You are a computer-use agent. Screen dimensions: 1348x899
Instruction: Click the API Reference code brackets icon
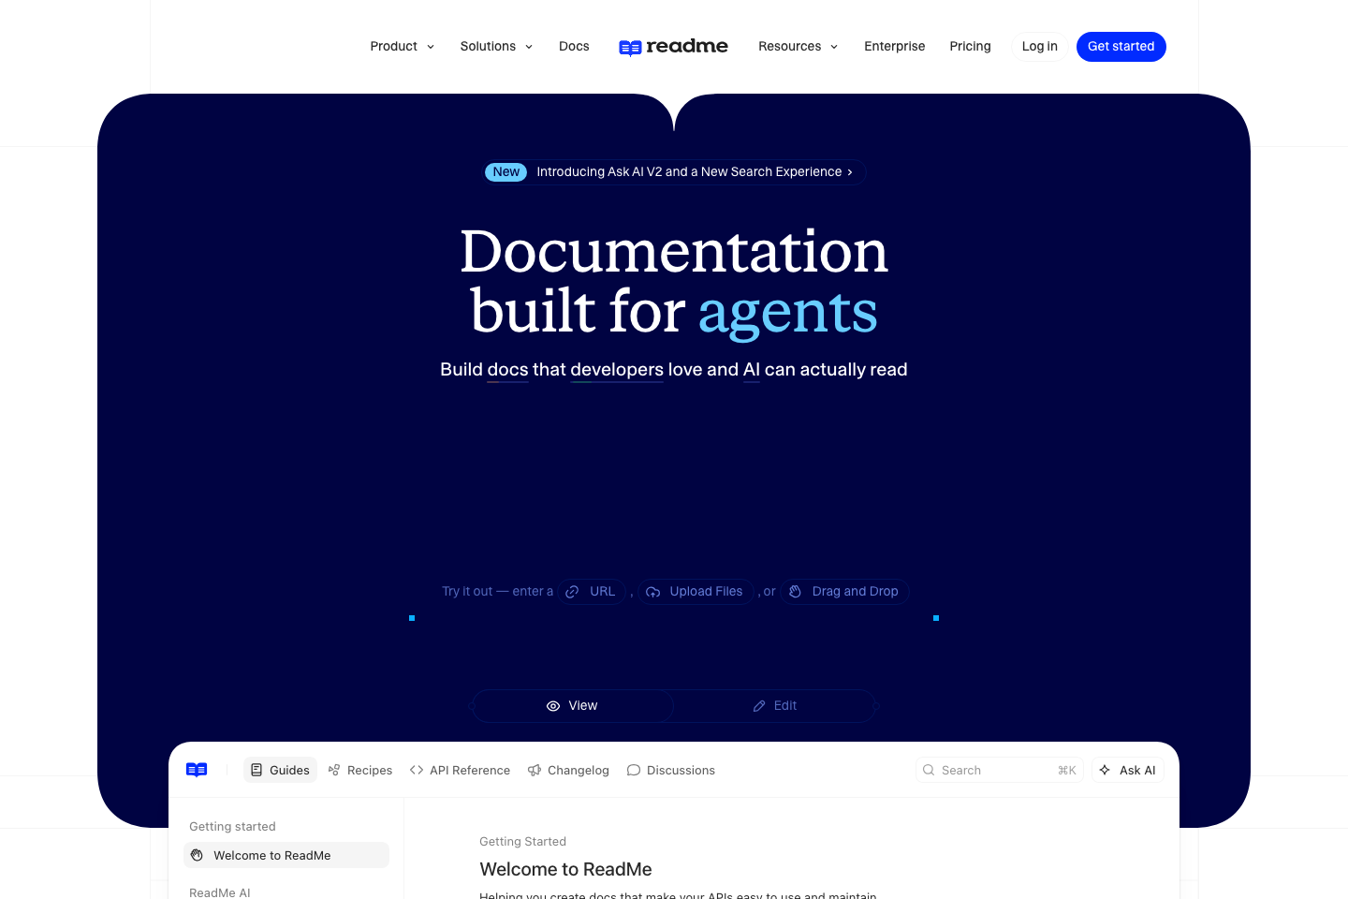tap(417, 770)
